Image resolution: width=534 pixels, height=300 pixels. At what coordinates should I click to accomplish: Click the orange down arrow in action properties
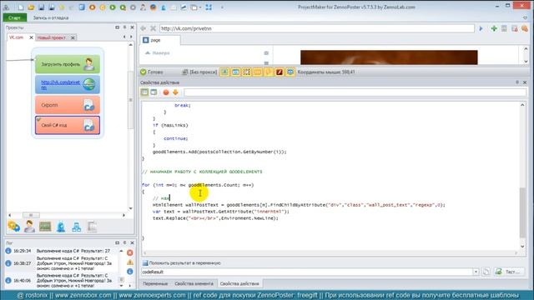tap(175, 92)
